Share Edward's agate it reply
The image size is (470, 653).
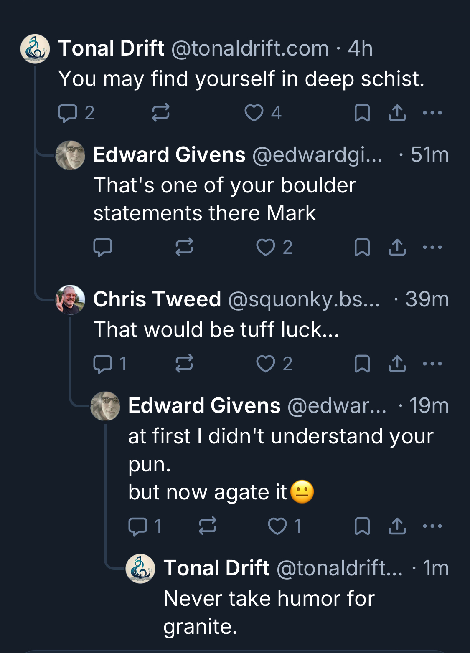tap(397, 526)
